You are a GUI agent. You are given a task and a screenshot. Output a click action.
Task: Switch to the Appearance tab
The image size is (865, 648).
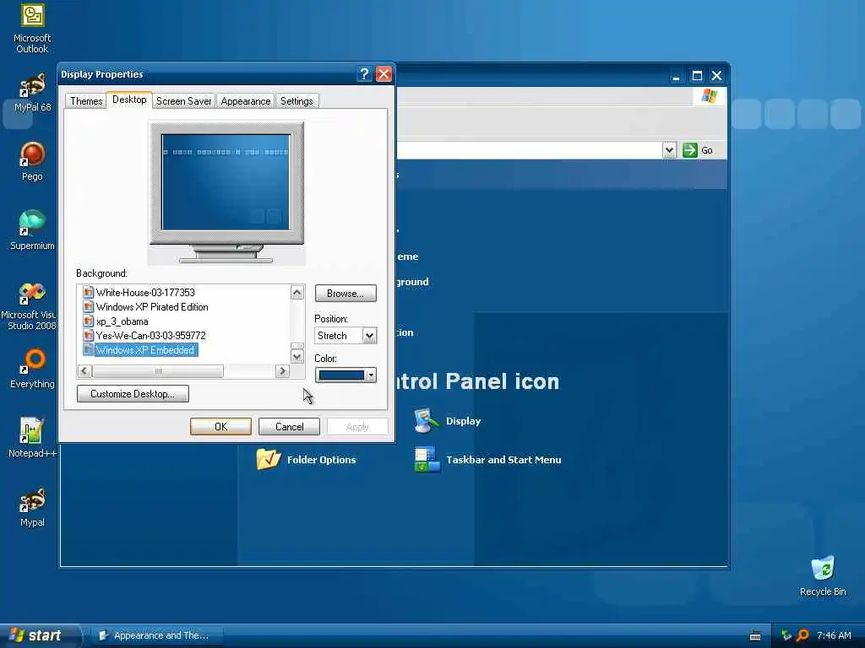(x=246, y=101)
